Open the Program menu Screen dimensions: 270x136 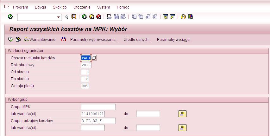click(21, 7)
